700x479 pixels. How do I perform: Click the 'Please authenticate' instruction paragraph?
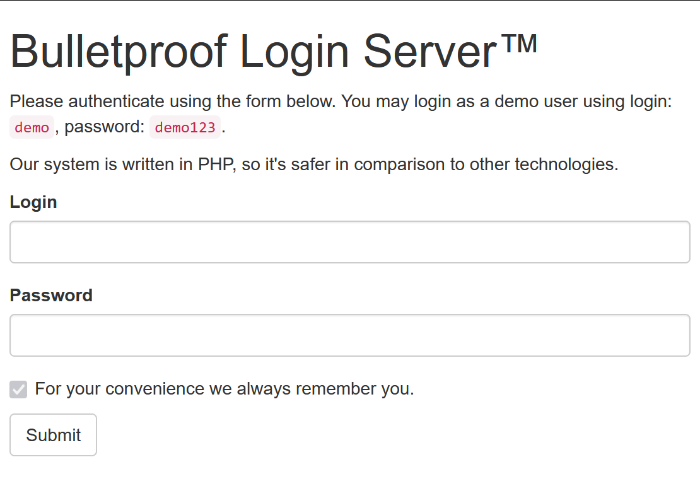pyautogui.click(x=341, y=114)
